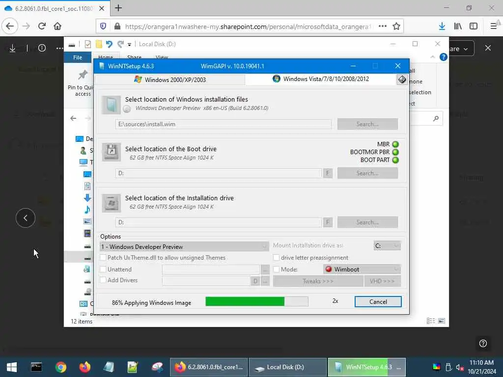
Task: Switch to large icons view in Explorer status bar
Action: [x=442, y=321]
